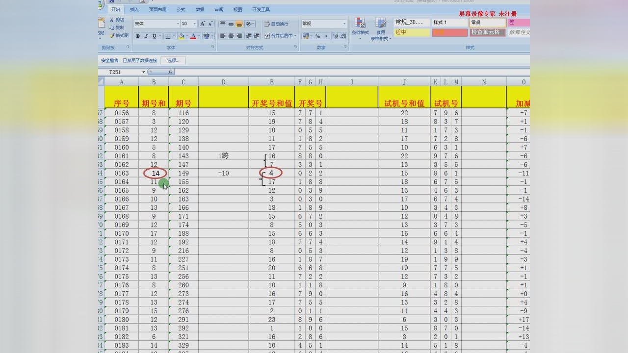The width and height of the screenshot is (628, 353).
Task: Open the underline style dropdown arrow
Action: (160, 36)
